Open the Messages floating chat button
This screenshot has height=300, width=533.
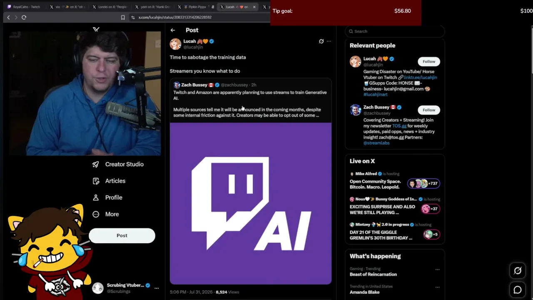[518, 290]
